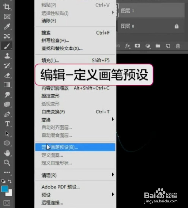Choose 自动混合图层... menu item
Viewport: 188px width, 208px height.
pos(75,135)
